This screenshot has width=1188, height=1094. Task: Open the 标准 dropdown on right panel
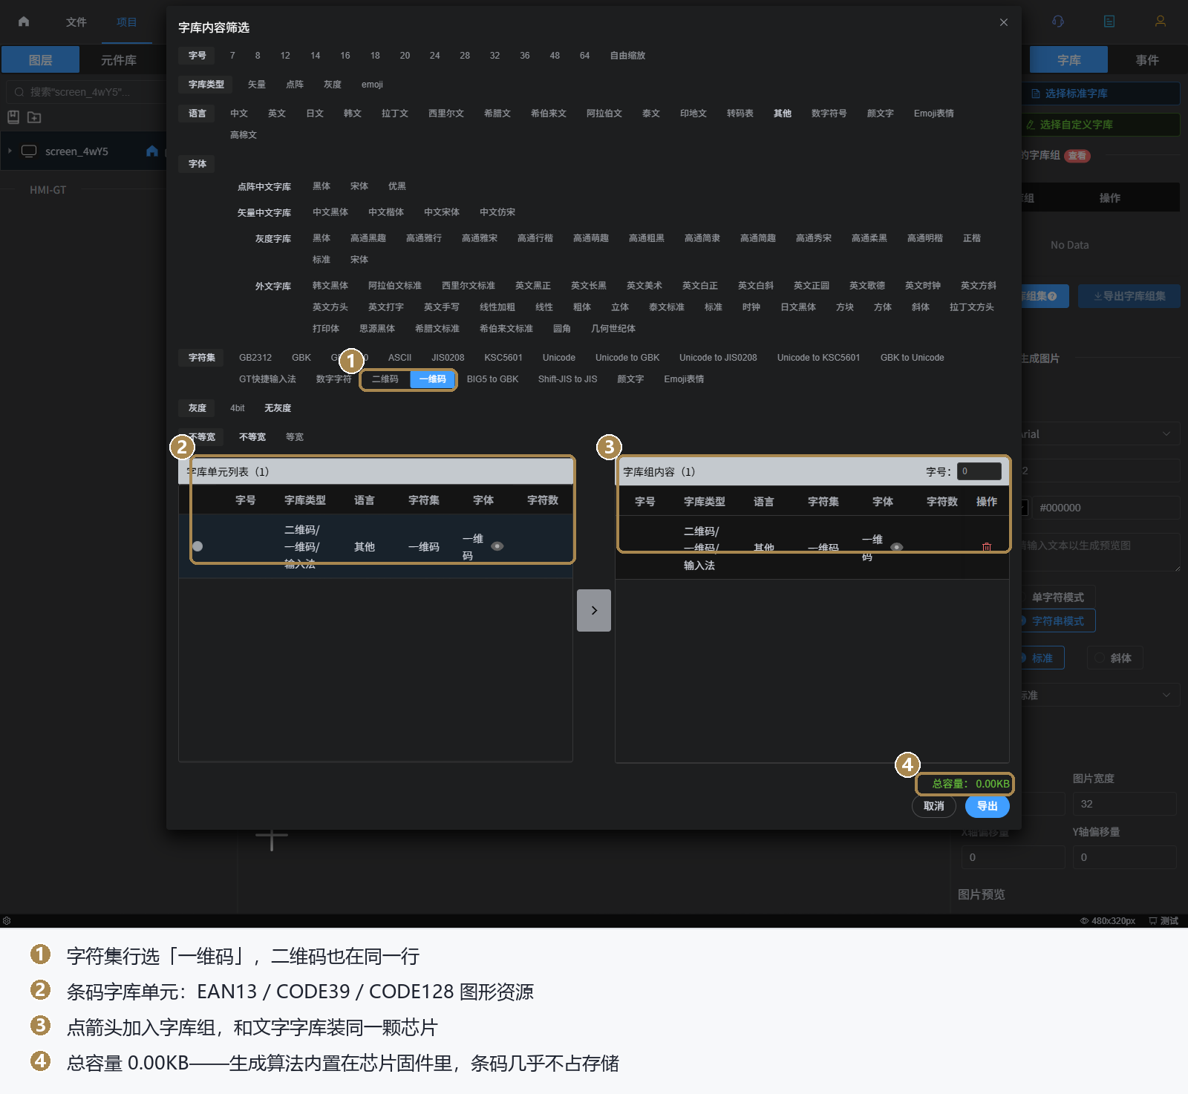pyautogui.click(x=1099, y=695)
